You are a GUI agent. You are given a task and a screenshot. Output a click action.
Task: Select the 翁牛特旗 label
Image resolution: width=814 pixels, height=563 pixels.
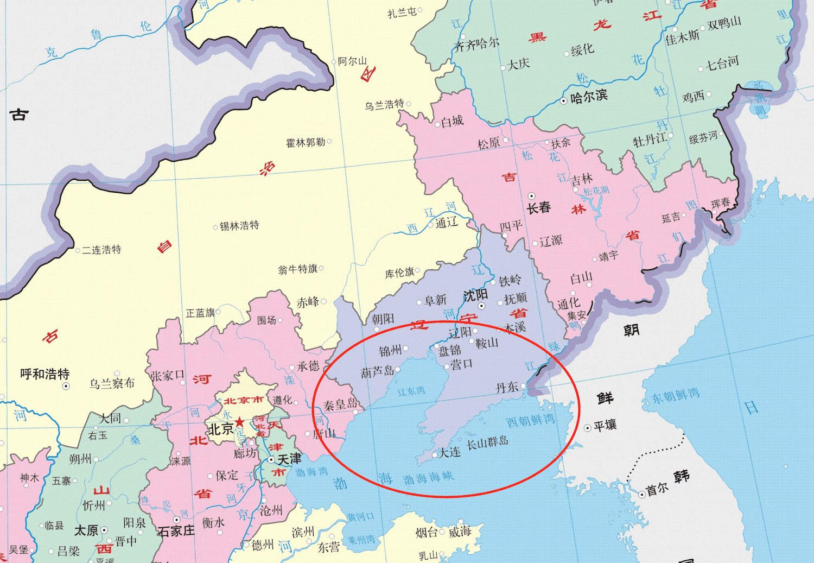[298, 269]
